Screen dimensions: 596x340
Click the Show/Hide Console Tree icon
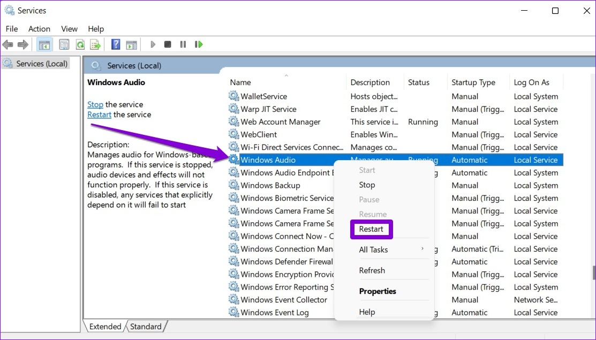pyautogui.click(x=44, y=44)
